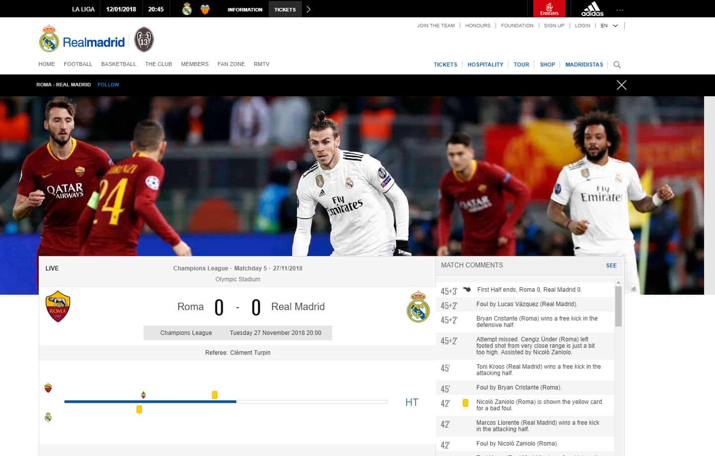
Task: Click the AS Roma crest beside score
Action: tap(58, 306)
